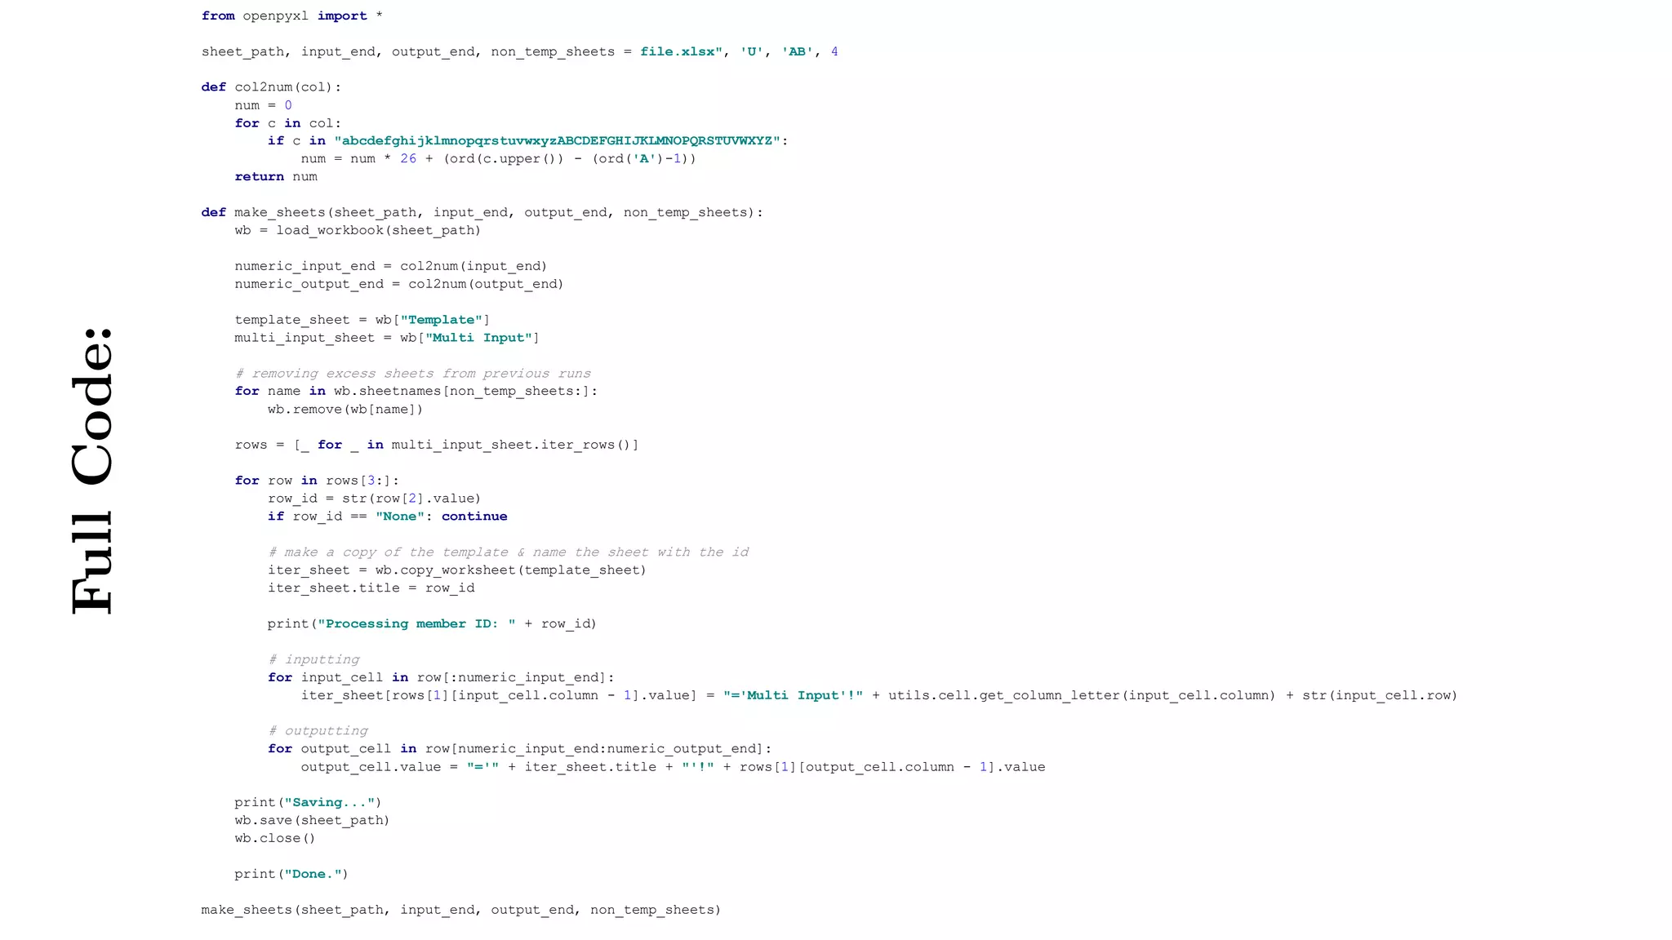The image size is (1672, 940).
Task: Click the 'continue' keyword
Action: tap(474, 517)
